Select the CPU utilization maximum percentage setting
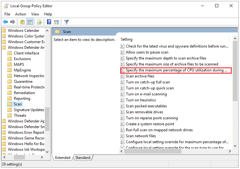 click(176, 70)
